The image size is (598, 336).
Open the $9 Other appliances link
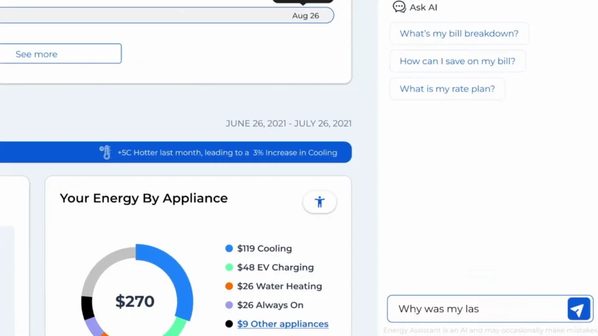[x=283, y=324]
